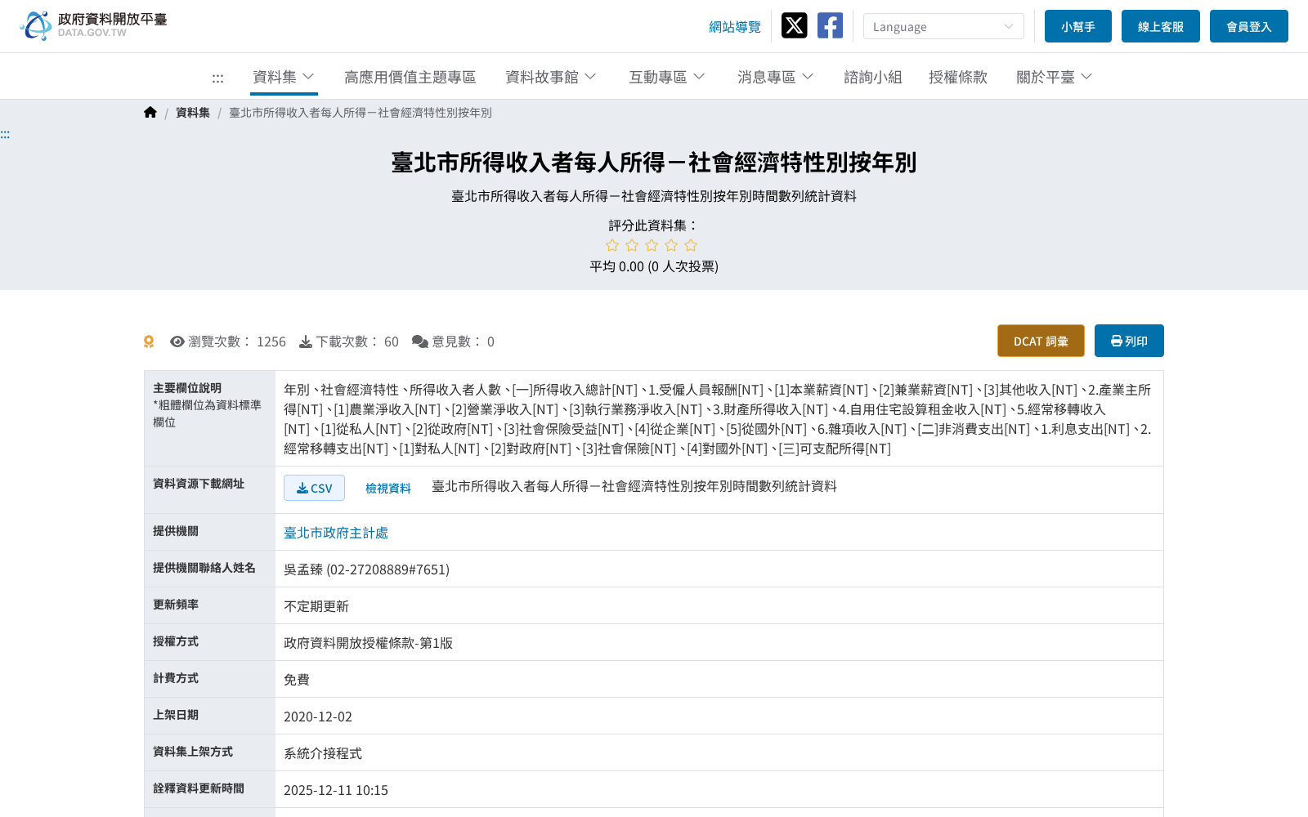Expand the 互動專區 menu
Viewport: 1308px width, 817px height.
[x=667, y=77]
